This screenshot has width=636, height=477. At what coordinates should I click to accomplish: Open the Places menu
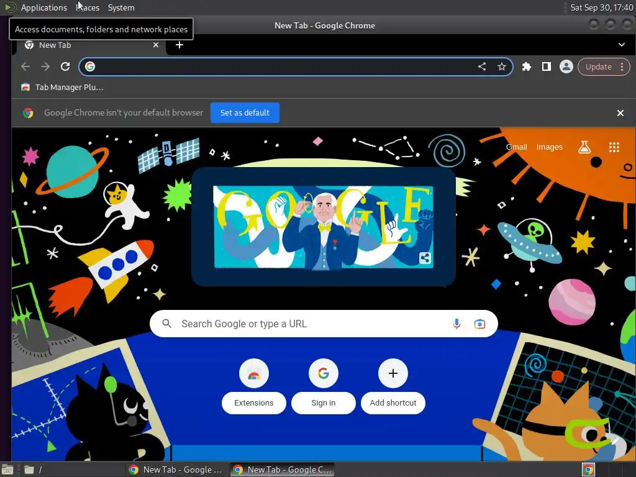click(88, 7)
